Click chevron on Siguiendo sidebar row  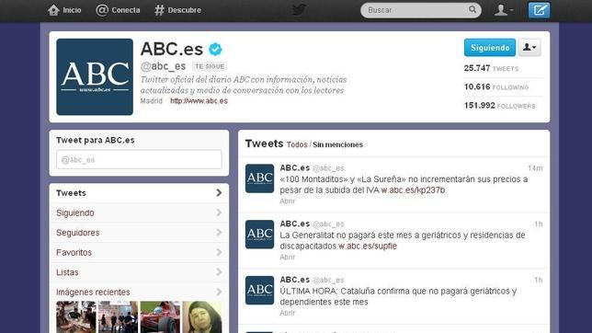pos(219,212)
